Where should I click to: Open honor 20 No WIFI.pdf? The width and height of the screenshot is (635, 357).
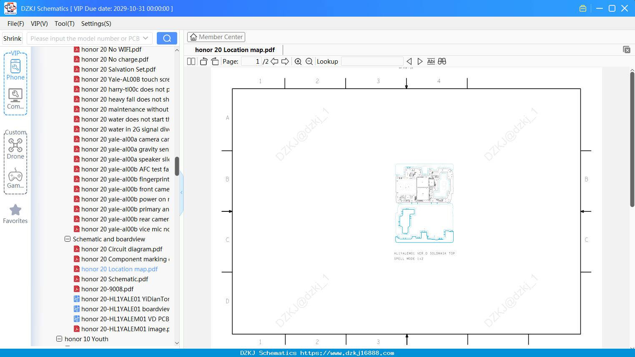[111, 50]
